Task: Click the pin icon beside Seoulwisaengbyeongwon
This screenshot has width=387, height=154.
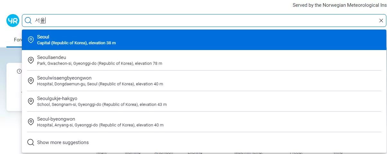Action: pos(31,81)
